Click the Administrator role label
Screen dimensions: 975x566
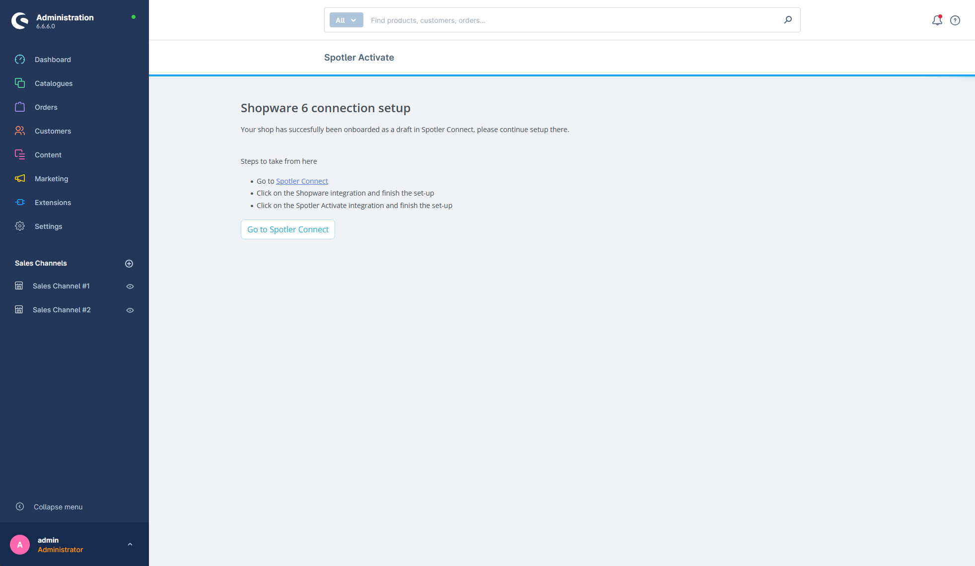pyautogui.click(x=61, y=550)
